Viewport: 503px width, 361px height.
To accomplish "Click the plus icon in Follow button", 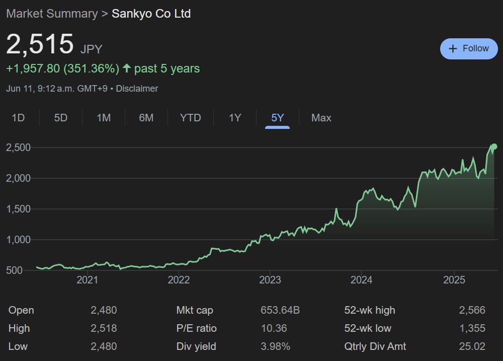I will 453,49.
